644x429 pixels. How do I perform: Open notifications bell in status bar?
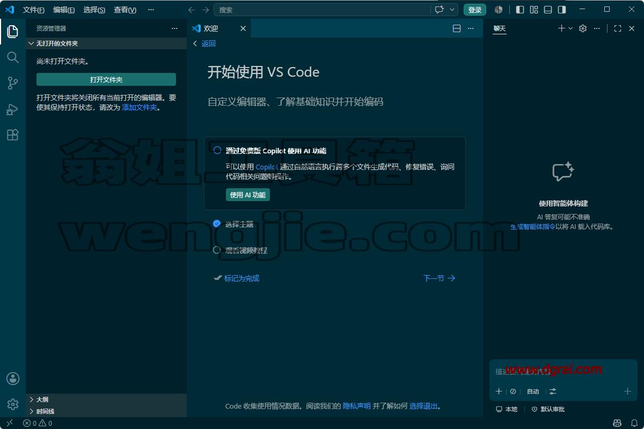634,423
